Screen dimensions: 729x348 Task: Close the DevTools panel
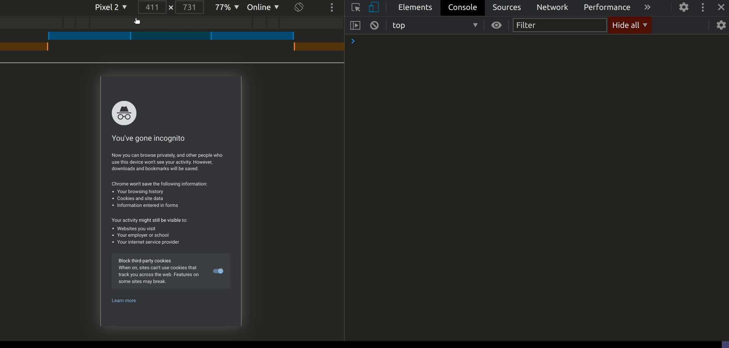(x=721, y=7)
